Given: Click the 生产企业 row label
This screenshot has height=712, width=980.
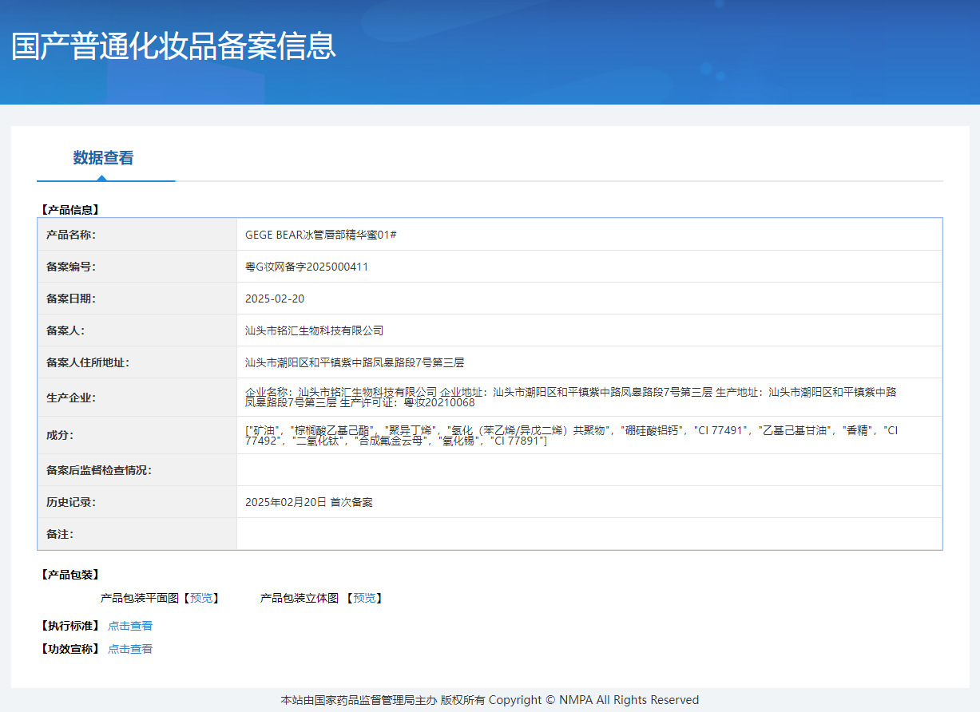Looking at the screenshot, I should point(71,398).
